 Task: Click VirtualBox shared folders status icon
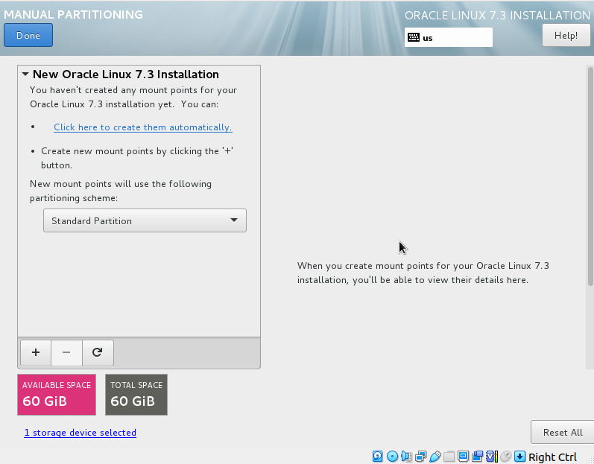(449, 457)
